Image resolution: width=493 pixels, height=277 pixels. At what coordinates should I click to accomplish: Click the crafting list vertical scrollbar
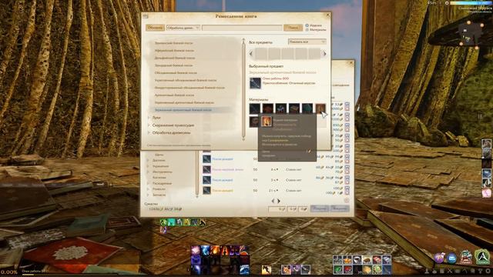243,89
